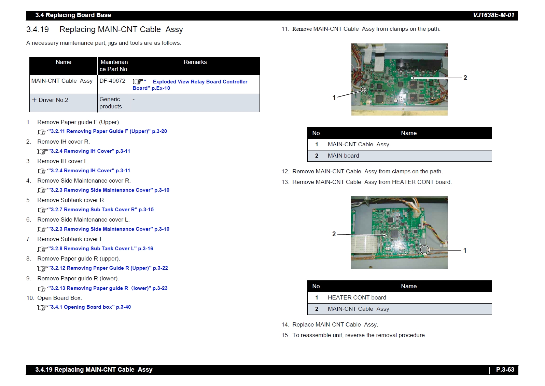Click the HEATER CONT board photo
Viewport: 545px width, 386px height.
(x=399, y=232)
